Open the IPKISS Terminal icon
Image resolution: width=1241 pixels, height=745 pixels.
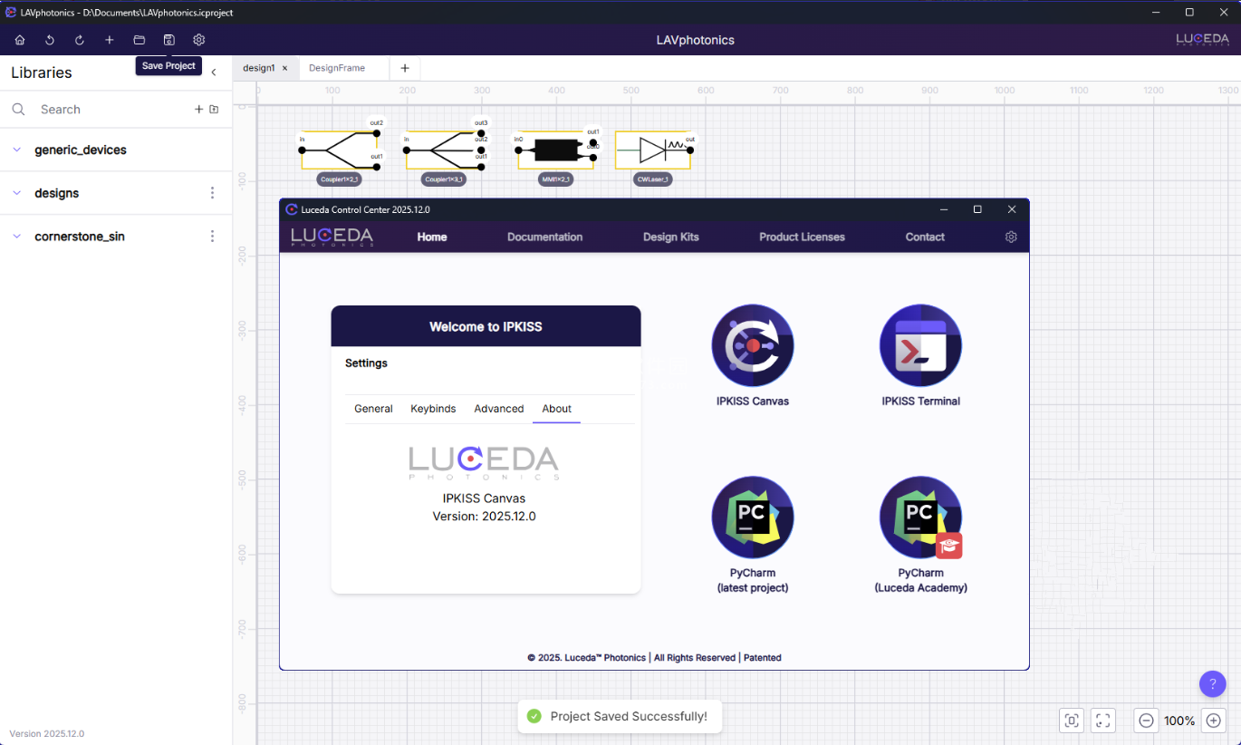pyautogui.click(x=920, y=345)
